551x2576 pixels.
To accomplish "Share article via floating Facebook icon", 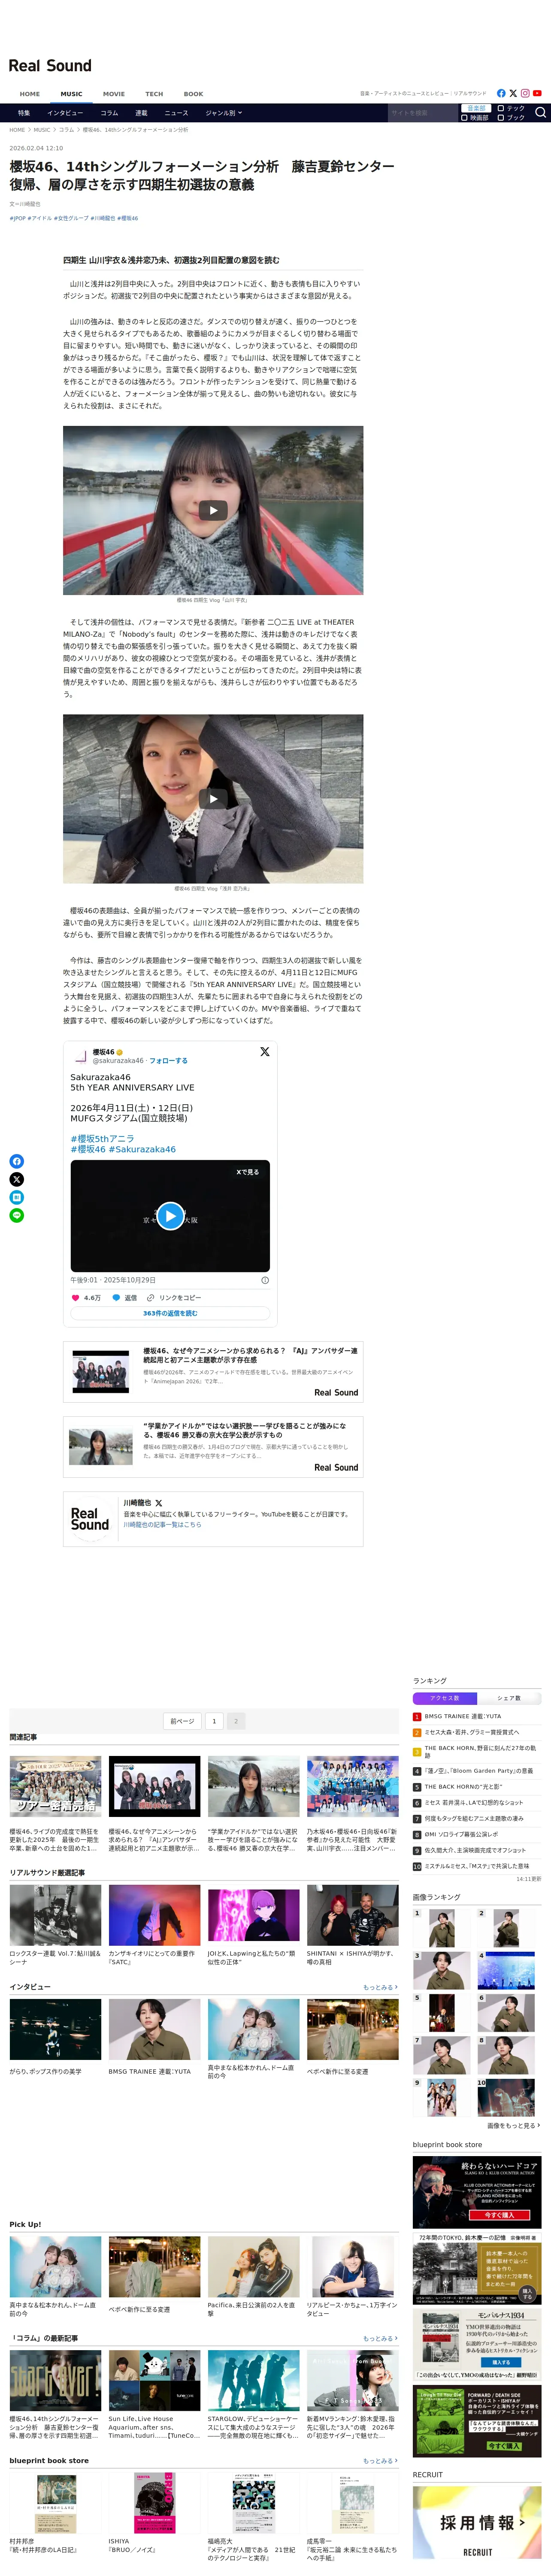I will tap(17, 1161).
